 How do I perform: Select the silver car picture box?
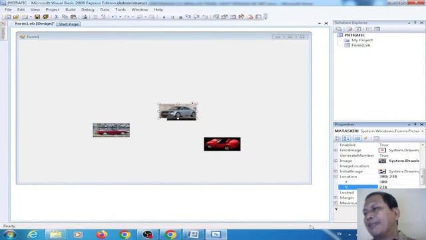(x=178, y=111)
